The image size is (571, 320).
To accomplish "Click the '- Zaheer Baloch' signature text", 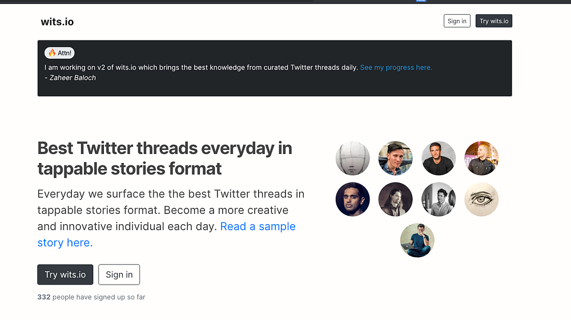I will tap(70, 78).
